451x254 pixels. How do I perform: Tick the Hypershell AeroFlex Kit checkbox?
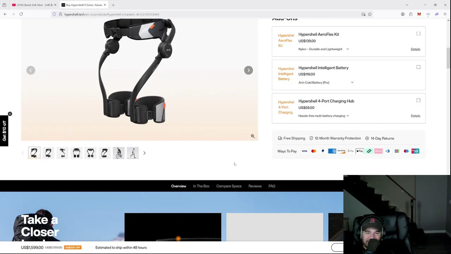point(418,34)
